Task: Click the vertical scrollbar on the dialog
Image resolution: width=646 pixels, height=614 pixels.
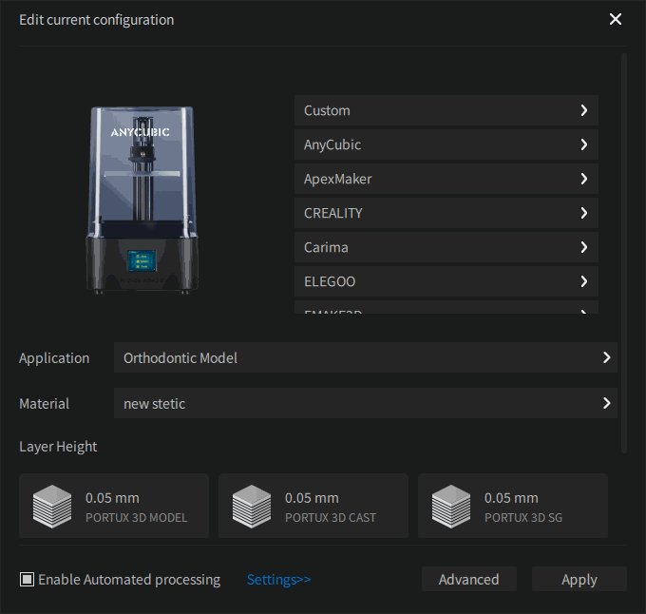Action: (x=623, y=247)
